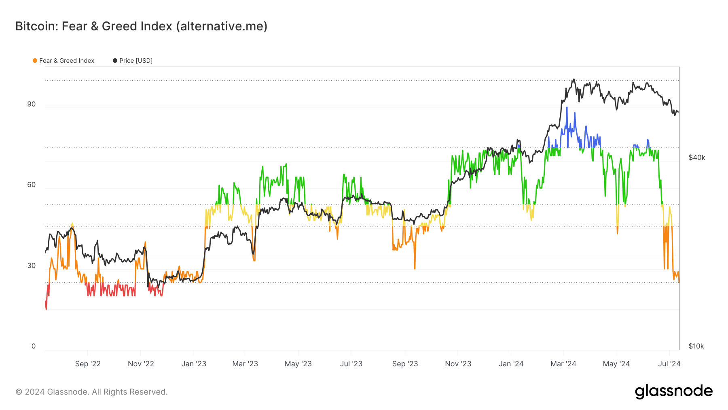Viewport: 728px width, 410px height.
Task: Click the 60 value on left axis
Action: 32,185
